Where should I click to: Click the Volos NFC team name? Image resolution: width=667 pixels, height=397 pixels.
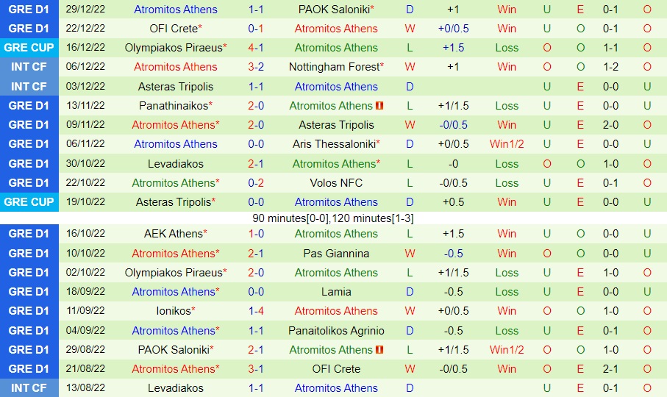click(336, 183)
